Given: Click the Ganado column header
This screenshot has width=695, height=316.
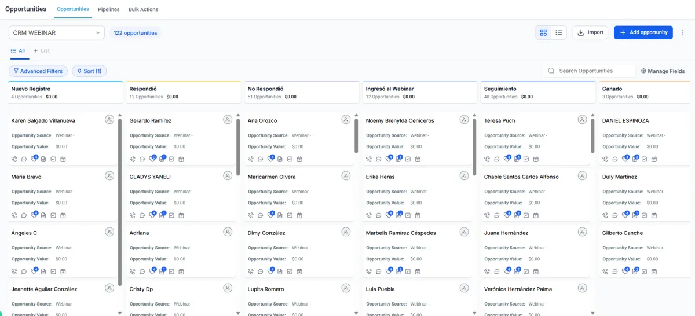Looking at the screenshot, I should click(x=646, y=93).
